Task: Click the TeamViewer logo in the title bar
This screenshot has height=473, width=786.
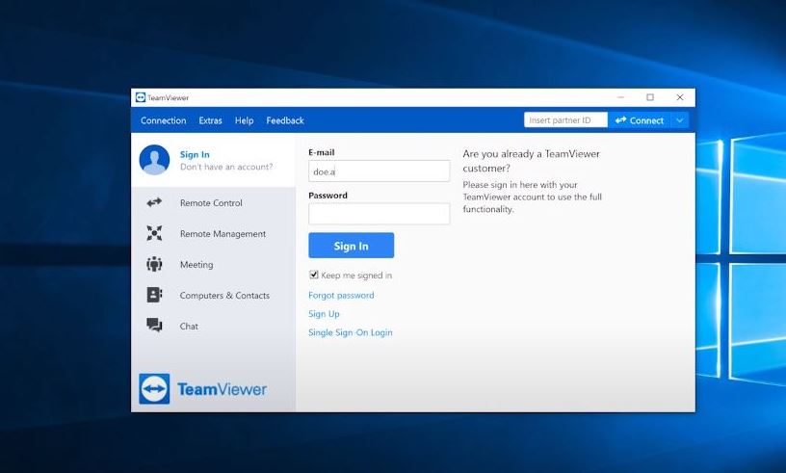Action: pyautogui.click(x=141, y=97)
